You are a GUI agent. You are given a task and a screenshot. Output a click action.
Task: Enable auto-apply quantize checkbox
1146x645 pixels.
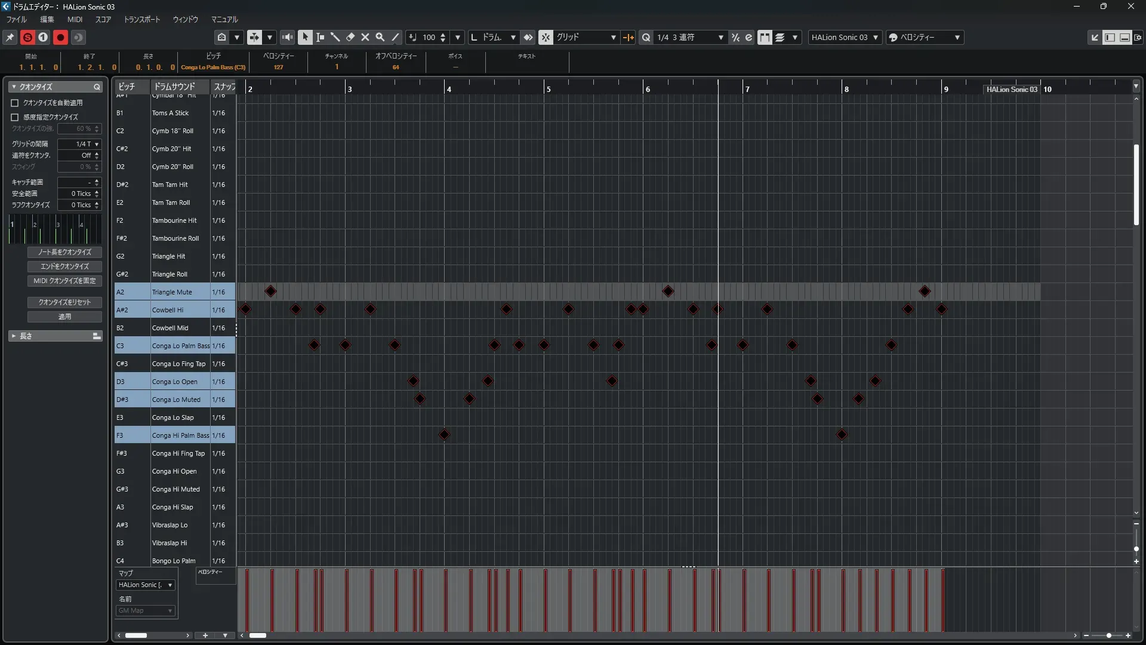coord(15,103)
